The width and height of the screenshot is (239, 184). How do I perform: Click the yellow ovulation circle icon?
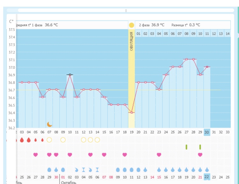tap(131, 25)
